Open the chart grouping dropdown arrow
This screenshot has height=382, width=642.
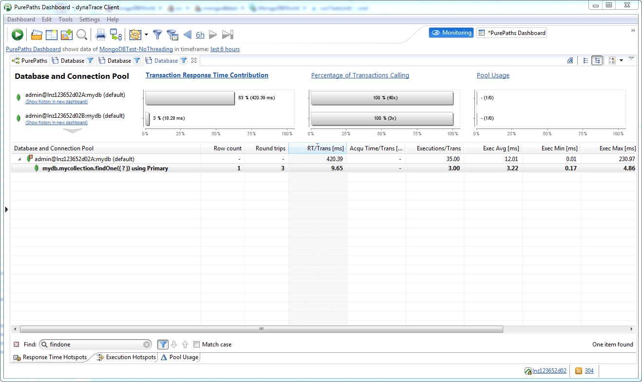point(621,60)
